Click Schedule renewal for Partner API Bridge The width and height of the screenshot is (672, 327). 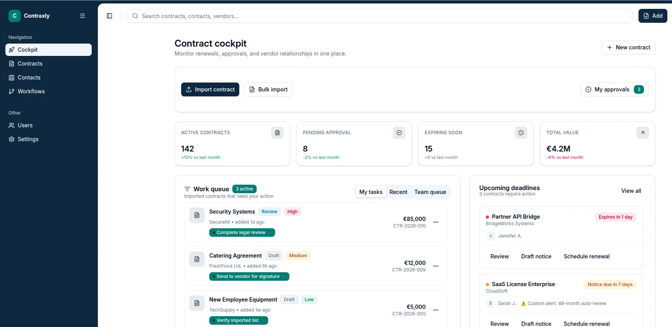586,256
